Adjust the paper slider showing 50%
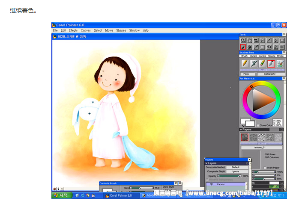Screen dimensions: 290x201 click(x=264, y=179)
